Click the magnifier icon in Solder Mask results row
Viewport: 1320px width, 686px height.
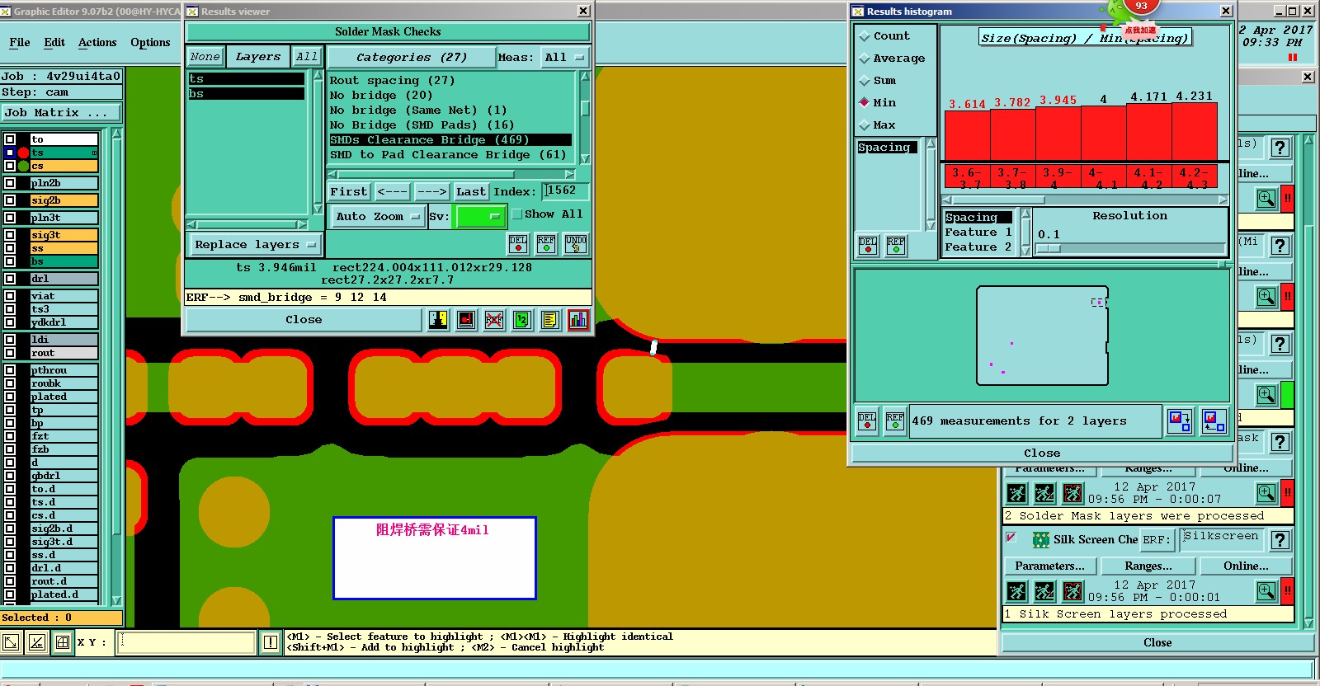[x=1266, y=494]
